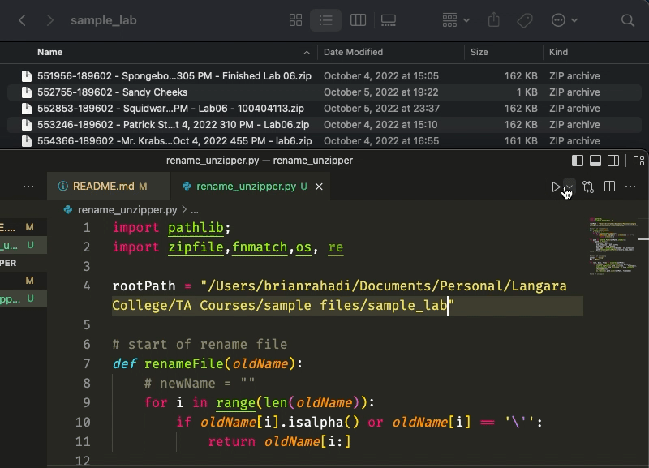The height and width of the screenshot is (468, 649).
Task: Open the run options dropdown arrow
Action: coord(569,187)
